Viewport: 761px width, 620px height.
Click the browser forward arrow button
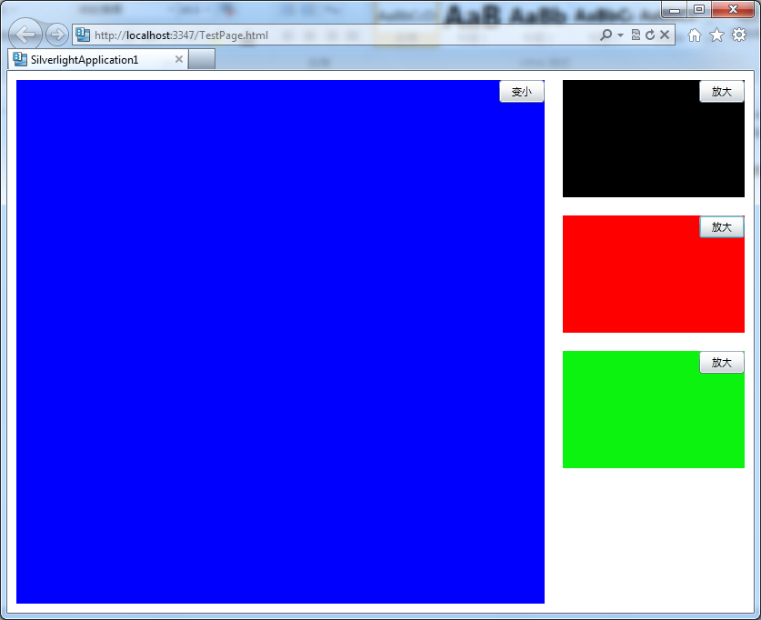tap(57, 35)
